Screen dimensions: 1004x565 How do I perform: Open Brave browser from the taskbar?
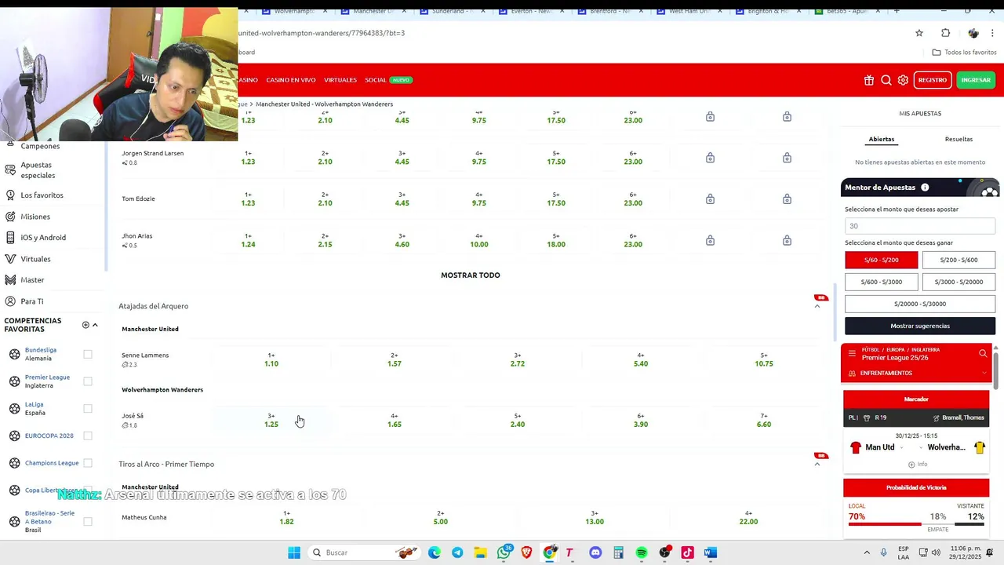(526, 552)
